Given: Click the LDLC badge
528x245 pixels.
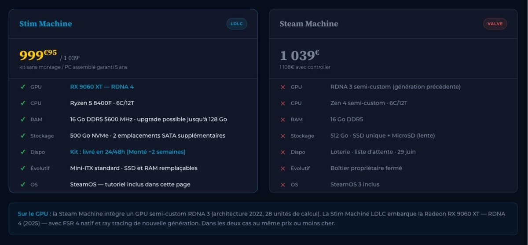Looking at the screenshot, I should point(237,24).
